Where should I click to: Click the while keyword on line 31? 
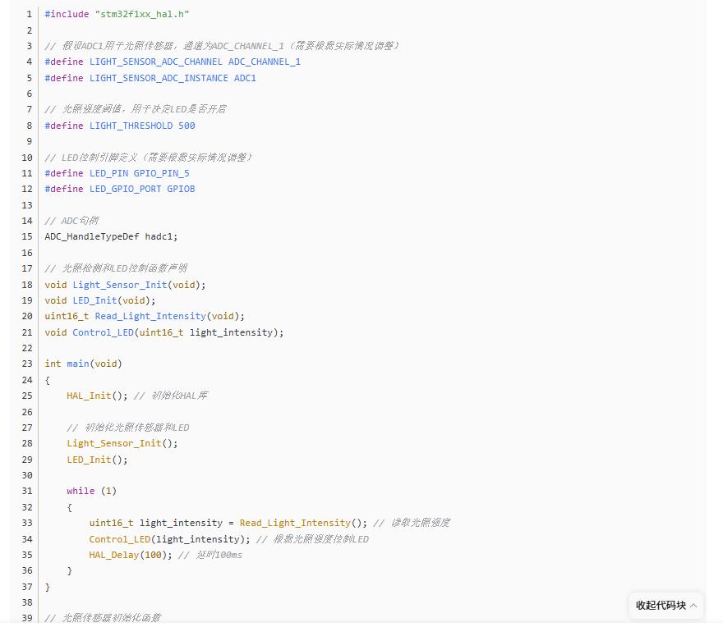point(81,491)
